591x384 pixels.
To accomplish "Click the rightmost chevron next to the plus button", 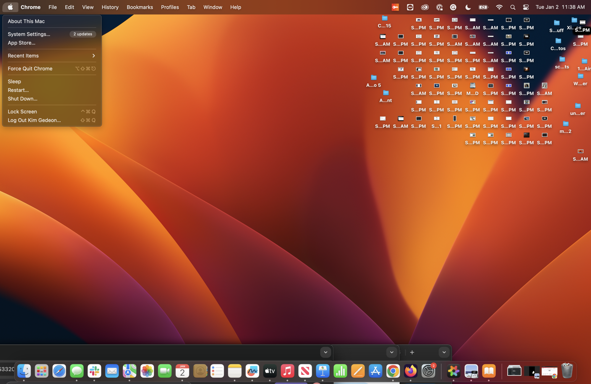I will 444,352.
